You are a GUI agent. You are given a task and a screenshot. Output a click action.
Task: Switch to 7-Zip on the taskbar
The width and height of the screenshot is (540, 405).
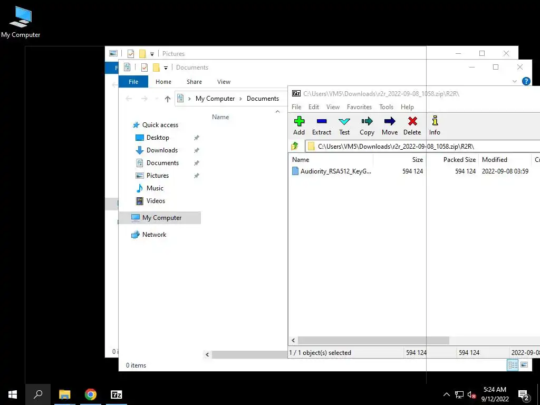click(x=117, y=394)
